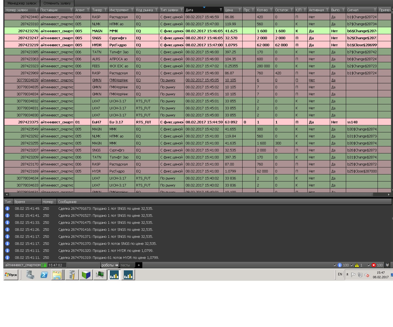Click info icon of message at 15:41:33

click(8, 222)
